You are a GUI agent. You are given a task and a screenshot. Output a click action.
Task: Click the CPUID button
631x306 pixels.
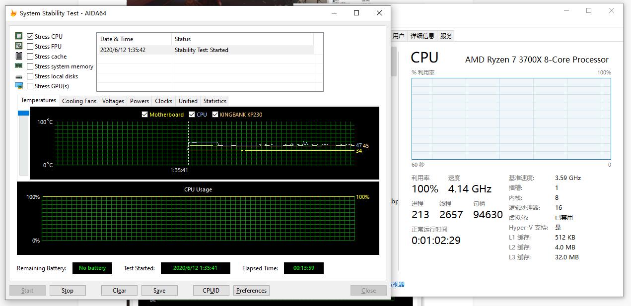[x=211, y=290]
